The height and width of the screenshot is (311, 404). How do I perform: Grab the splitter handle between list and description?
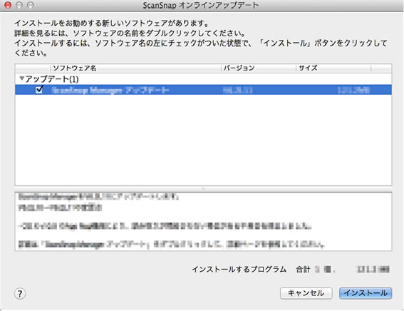(x=203, y=189)
